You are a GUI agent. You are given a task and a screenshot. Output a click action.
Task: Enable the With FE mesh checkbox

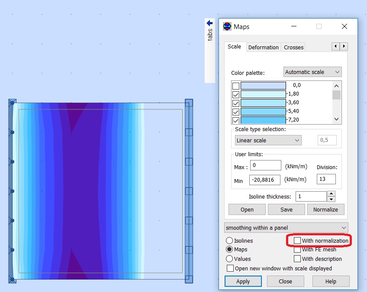(x=297, y=250)
